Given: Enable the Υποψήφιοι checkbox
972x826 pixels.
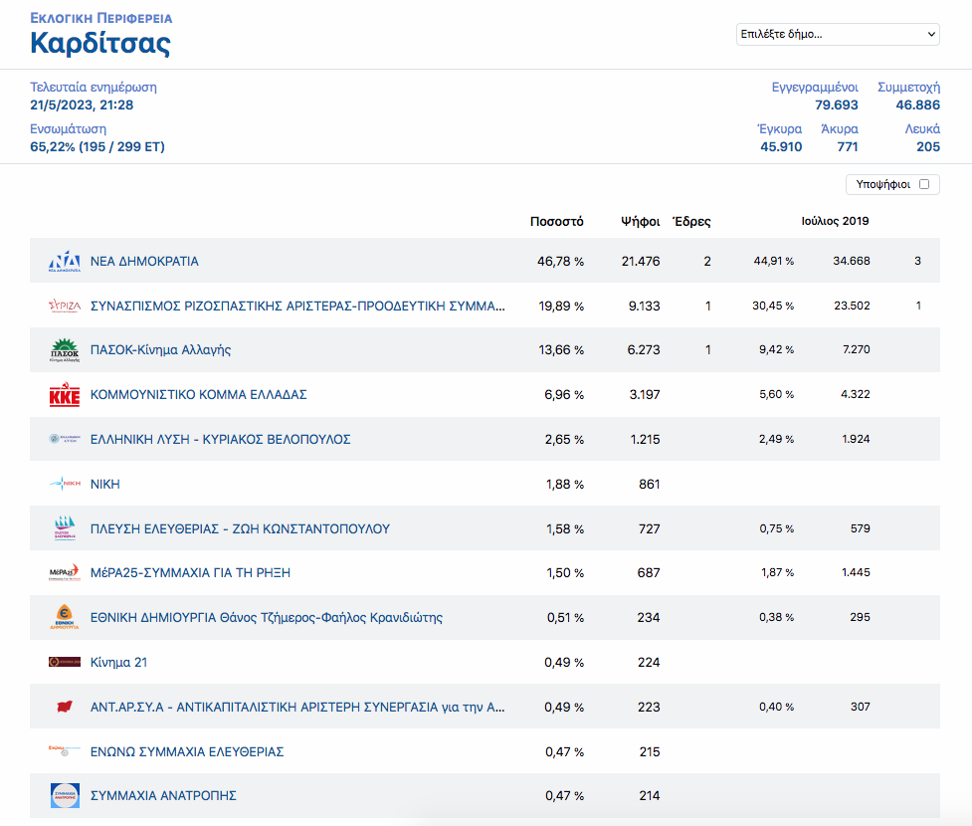Looking at the screenshot, I should pyautogui.click(x=924, y=184).
